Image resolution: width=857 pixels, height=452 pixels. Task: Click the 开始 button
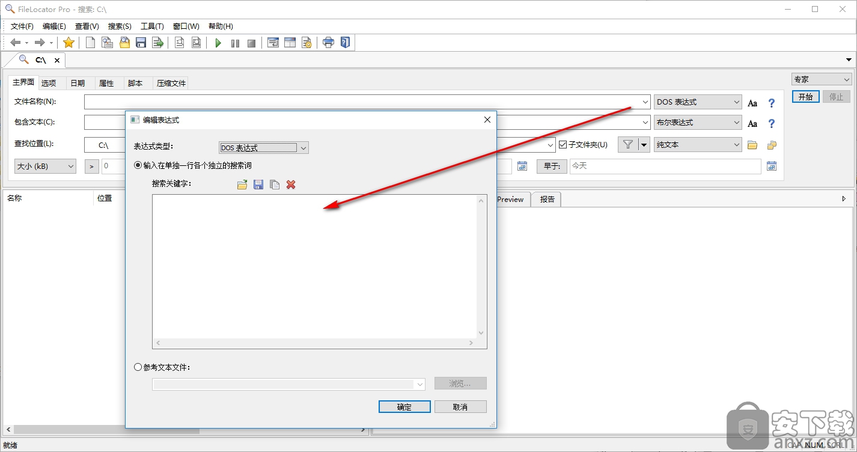(x=805, y=97)
